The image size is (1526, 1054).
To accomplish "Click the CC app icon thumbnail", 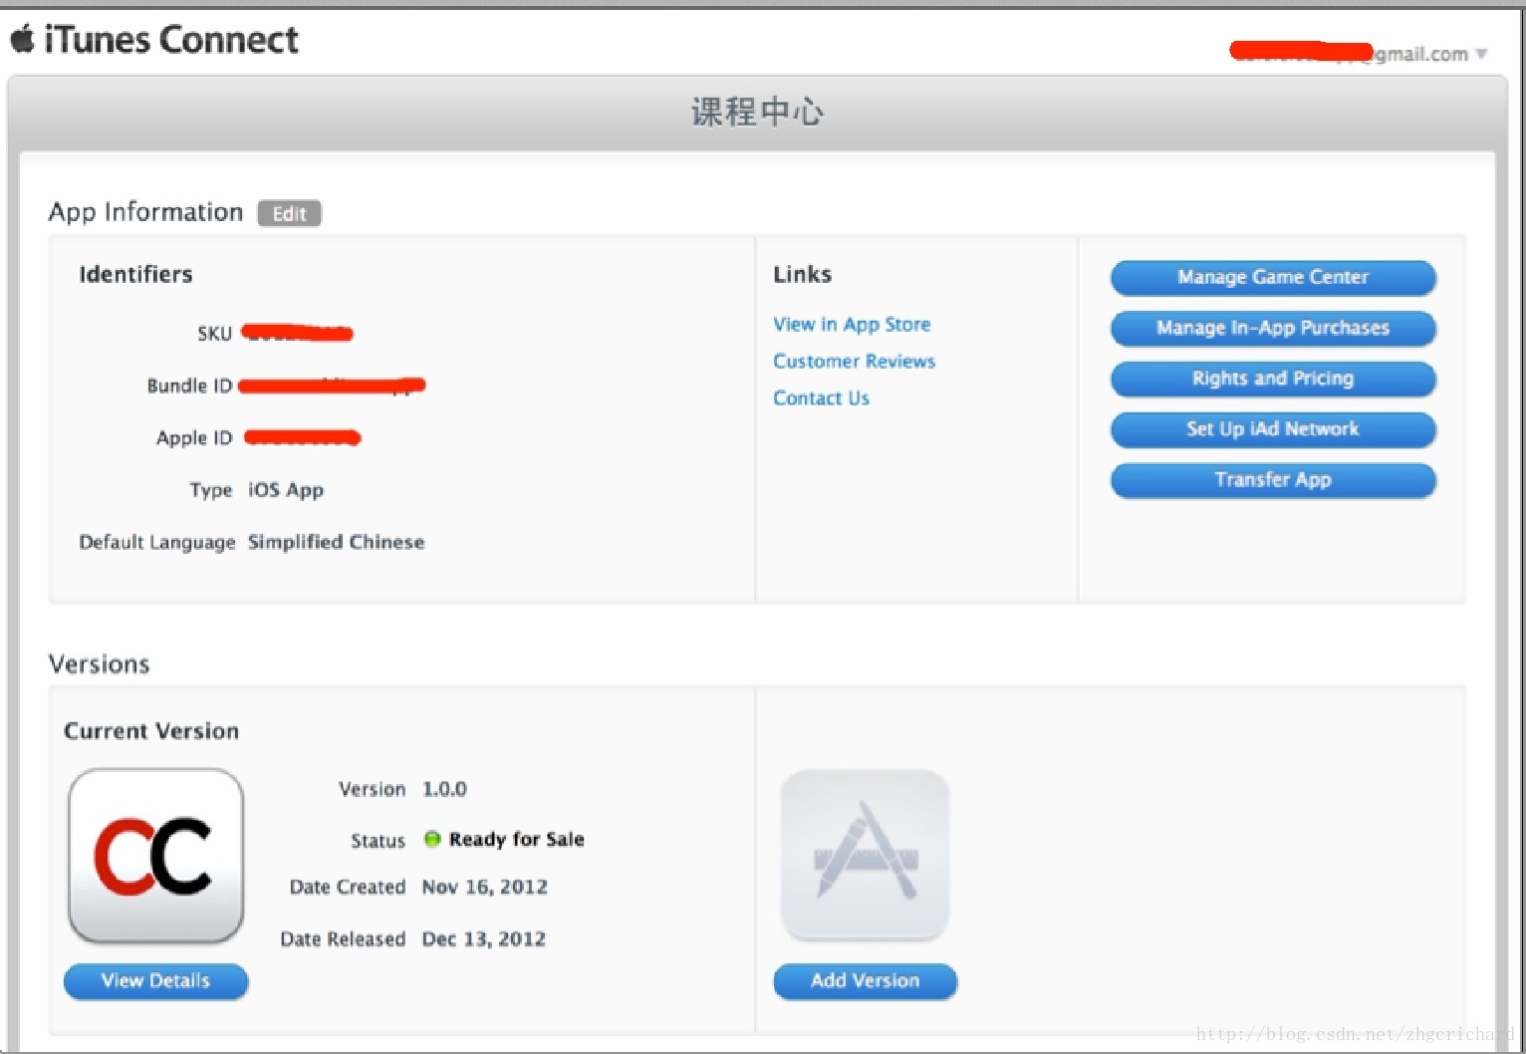I will (x=155, y=856).
